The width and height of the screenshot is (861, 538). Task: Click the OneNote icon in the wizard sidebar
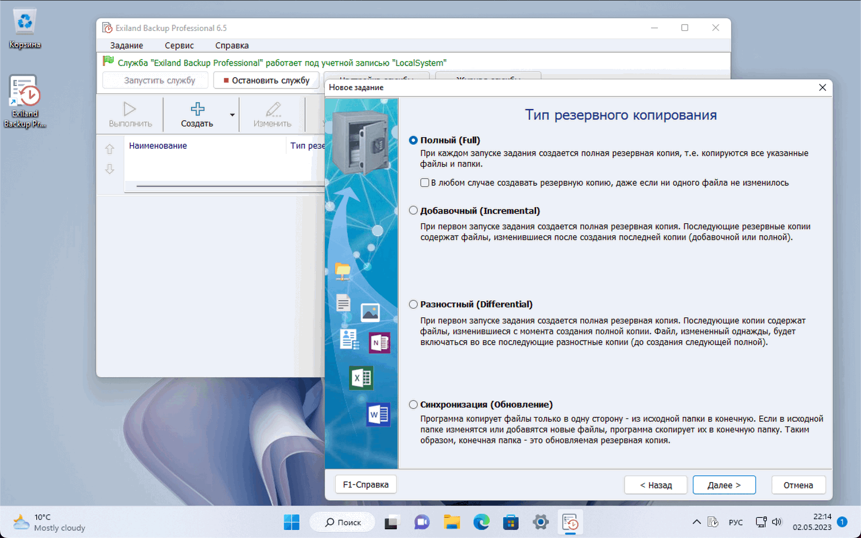click(378, 343)
